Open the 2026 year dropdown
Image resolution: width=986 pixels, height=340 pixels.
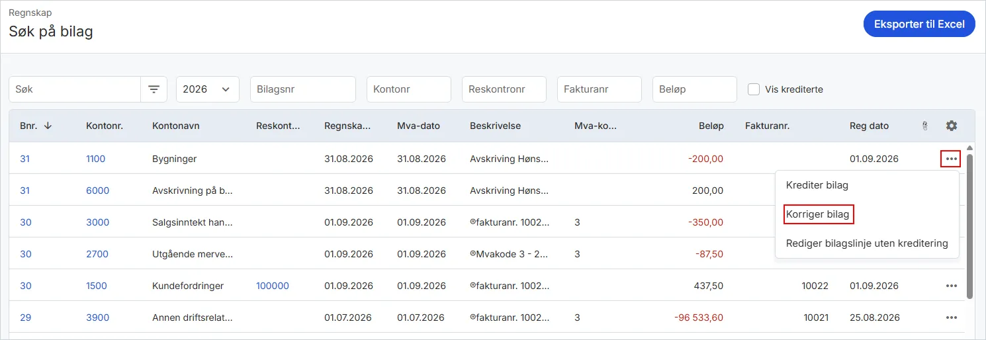208,89
